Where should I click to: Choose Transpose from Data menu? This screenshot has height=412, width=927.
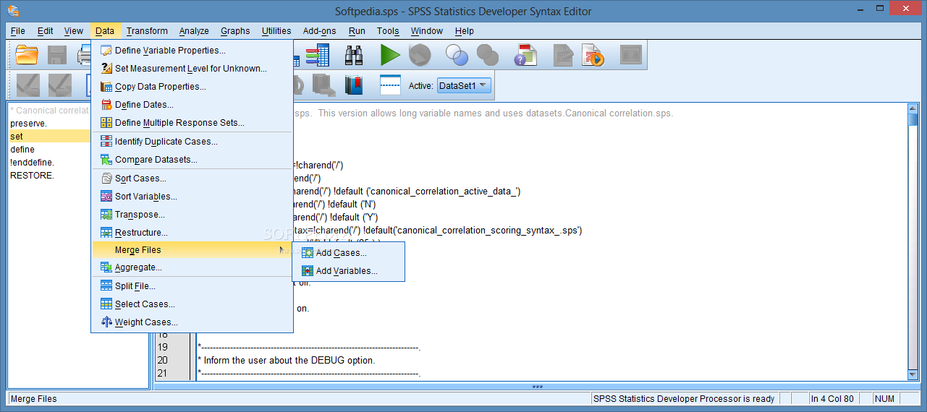coord(192,215)
